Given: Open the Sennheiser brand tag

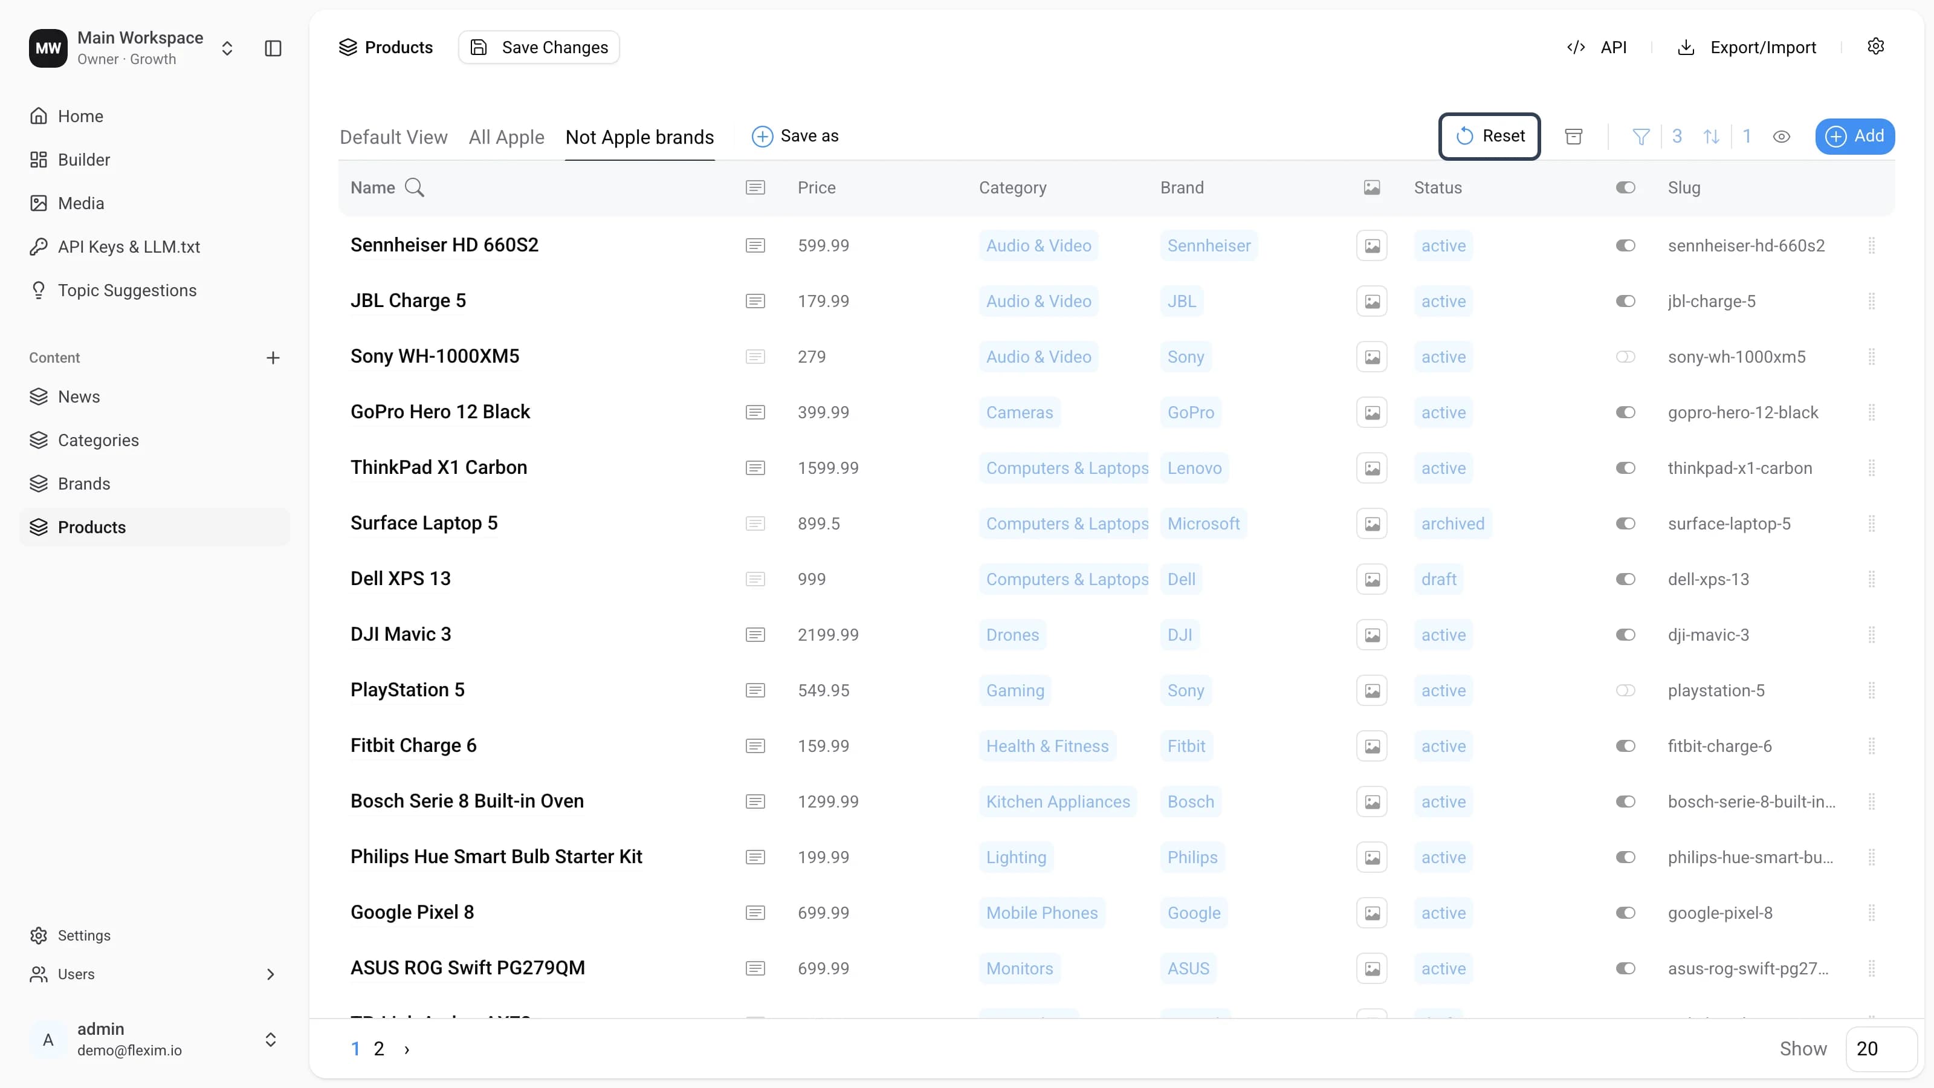Looking at the screenshot, I should point(1209,245).
